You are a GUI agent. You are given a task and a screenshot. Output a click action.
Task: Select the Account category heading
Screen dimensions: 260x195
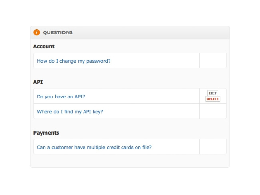click(x=44, y=46)
